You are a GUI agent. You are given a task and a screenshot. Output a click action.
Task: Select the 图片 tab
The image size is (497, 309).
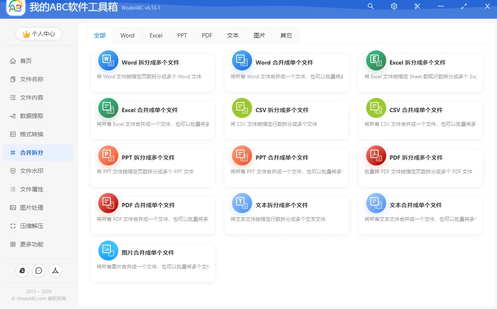259,35
